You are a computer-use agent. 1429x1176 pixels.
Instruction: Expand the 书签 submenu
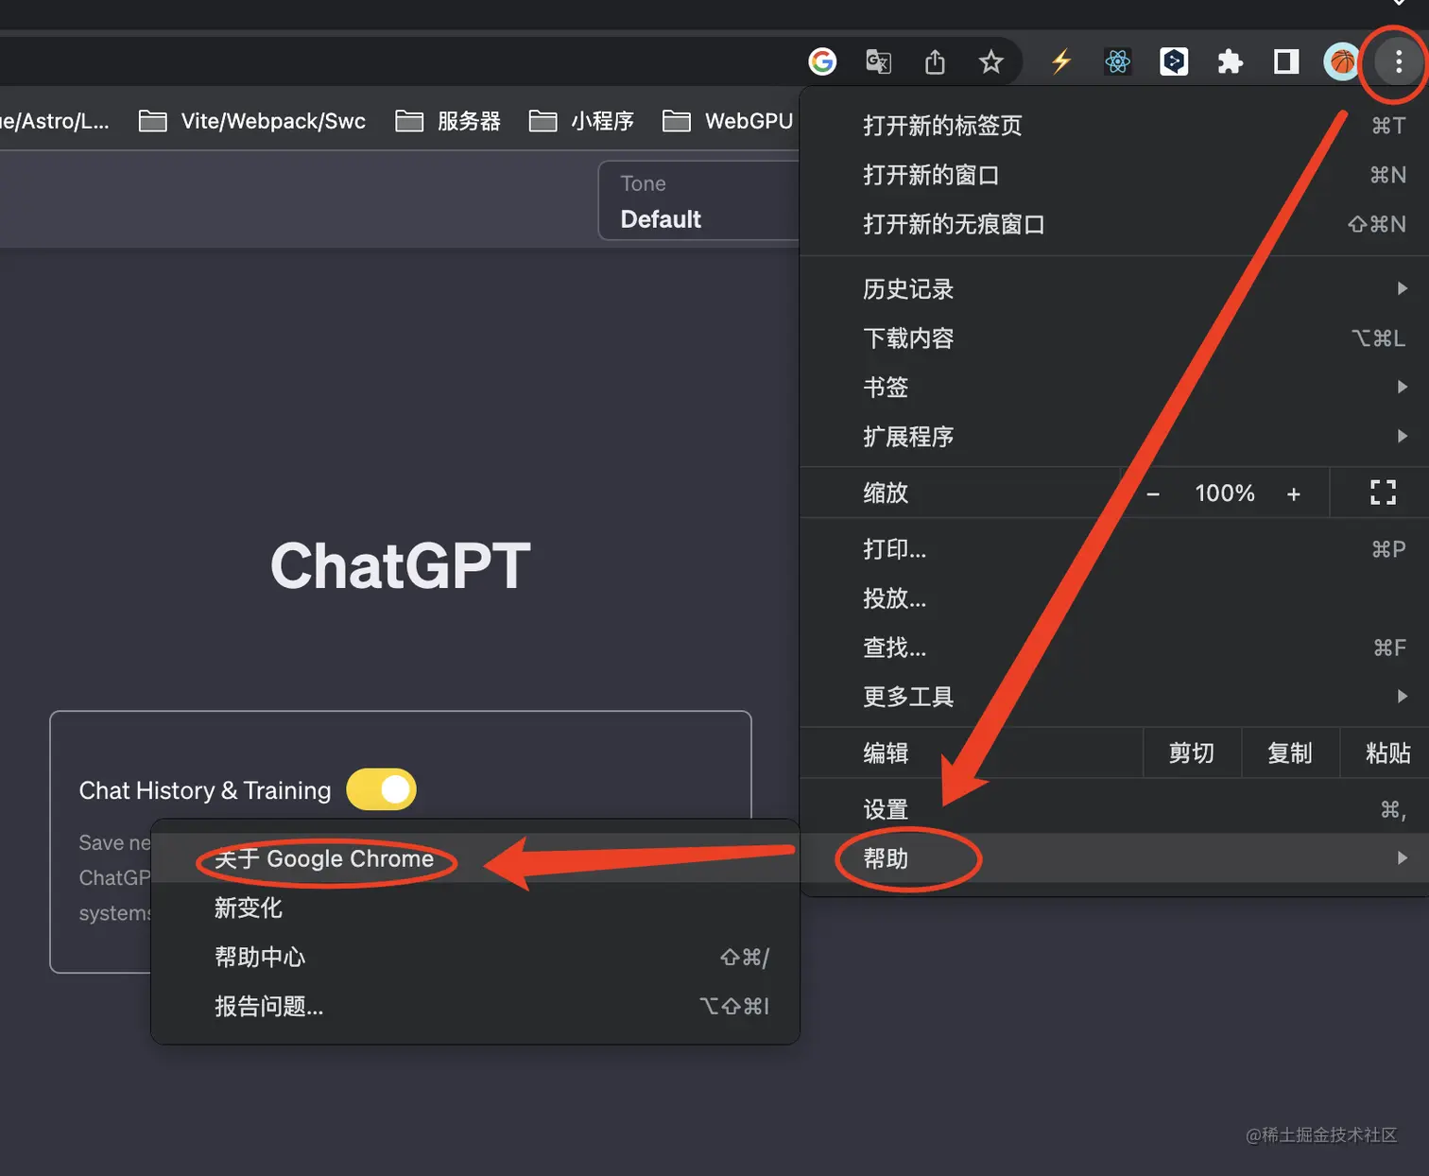1114,387
